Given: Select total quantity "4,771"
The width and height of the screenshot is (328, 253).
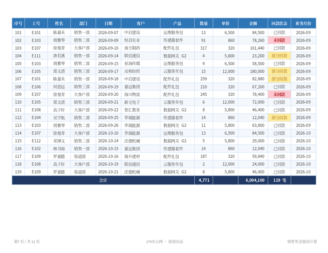Looking at the screenshot, I should point(204,180).
